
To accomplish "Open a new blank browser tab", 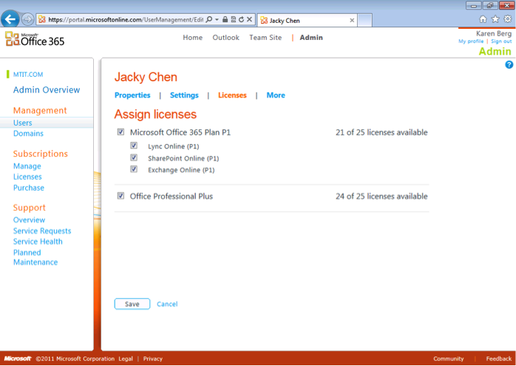I will tap(364, 21).
